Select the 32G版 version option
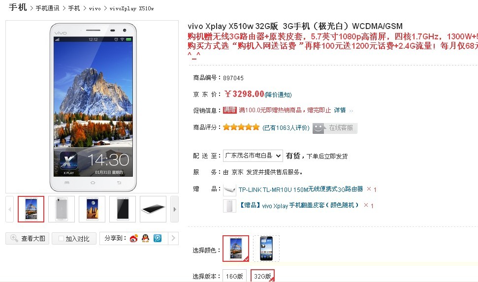Screen dimensions: 478x282 [x=262, y=276]
